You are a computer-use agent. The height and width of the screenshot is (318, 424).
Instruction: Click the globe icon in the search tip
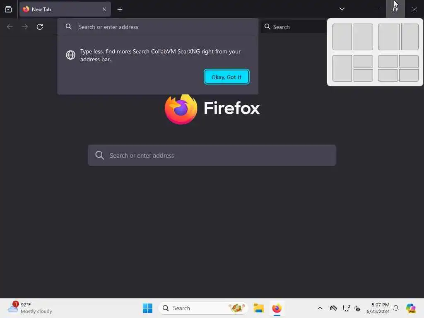point(70,55)
